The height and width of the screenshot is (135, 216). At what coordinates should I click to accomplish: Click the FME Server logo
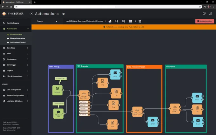[12, 14]
